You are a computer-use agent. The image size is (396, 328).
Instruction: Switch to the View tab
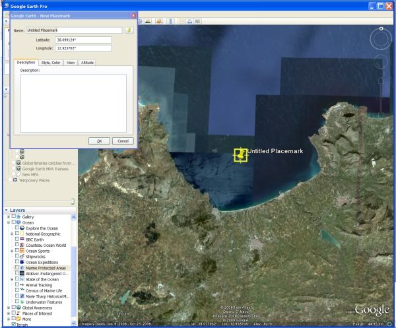tap(71, 63)
